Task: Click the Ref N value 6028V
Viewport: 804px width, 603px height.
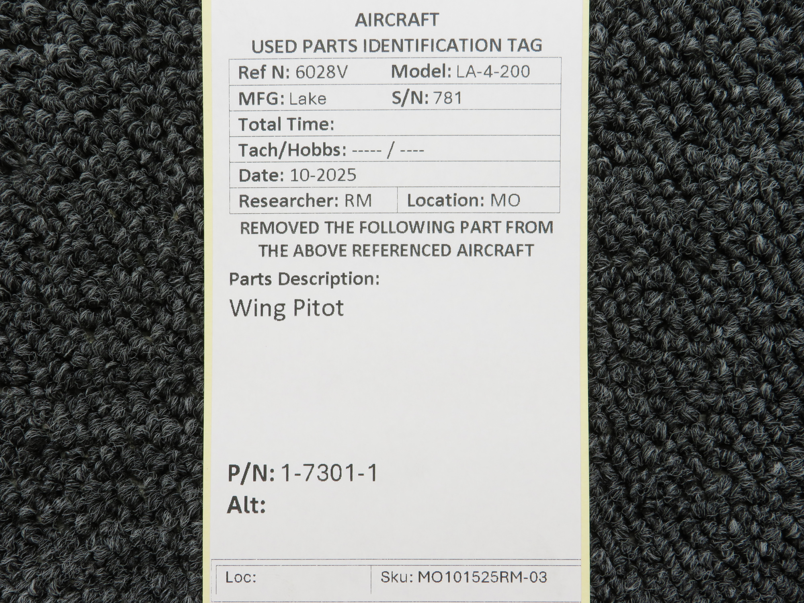Action: [321, 72]
